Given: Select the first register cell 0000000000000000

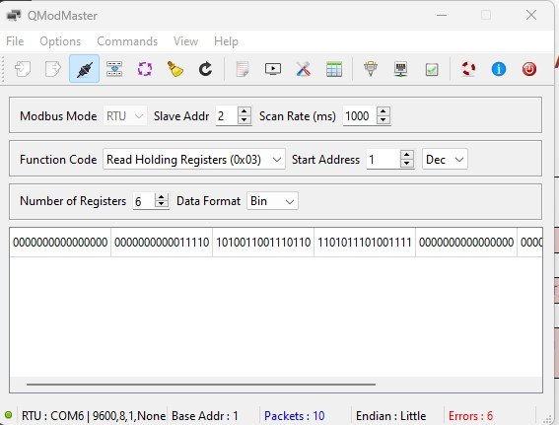Looking at the screenshot, I should pyautogui.click(x=60, y=243).
